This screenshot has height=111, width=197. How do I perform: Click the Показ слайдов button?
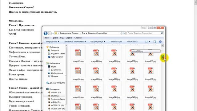coord(116,42)
